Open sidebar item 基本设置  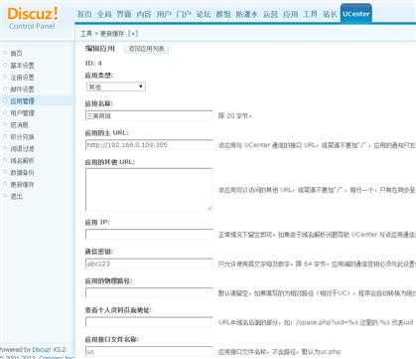(22, 66)
